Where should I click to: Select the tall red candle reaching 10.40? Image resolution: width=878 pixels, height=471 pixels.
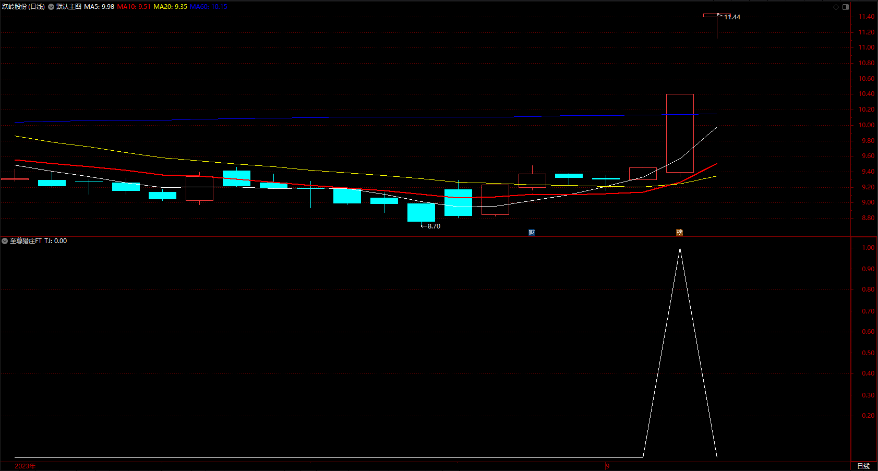tap(680, 133)
